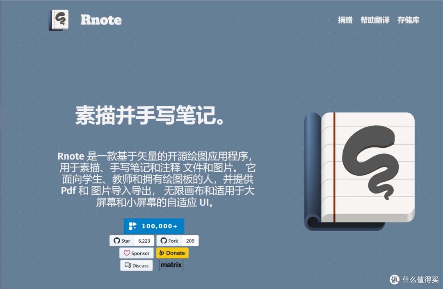Click the Flathub users icon on download badge
Image resolution: width=443 pixels, height=289 pixels.
pyautogui.click(x=132, y=226)
